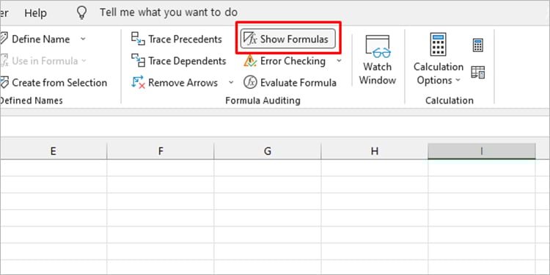The width and height of the screenshot is (550, 275).
Task: Select column G header
Action: tap(267, 151)
